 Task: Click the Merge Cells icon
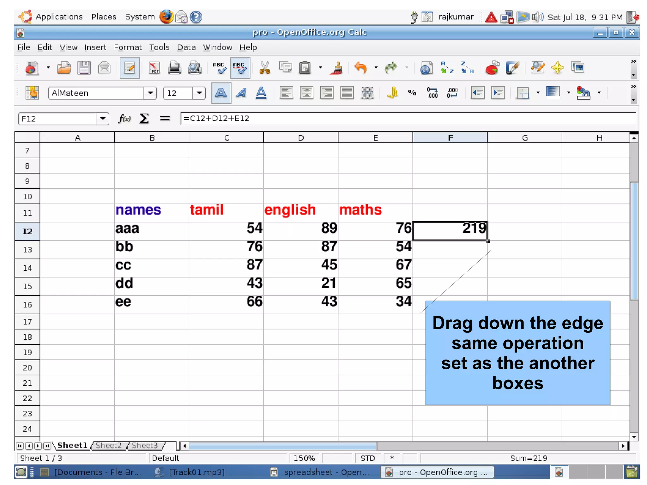click(x=367, y=93)
